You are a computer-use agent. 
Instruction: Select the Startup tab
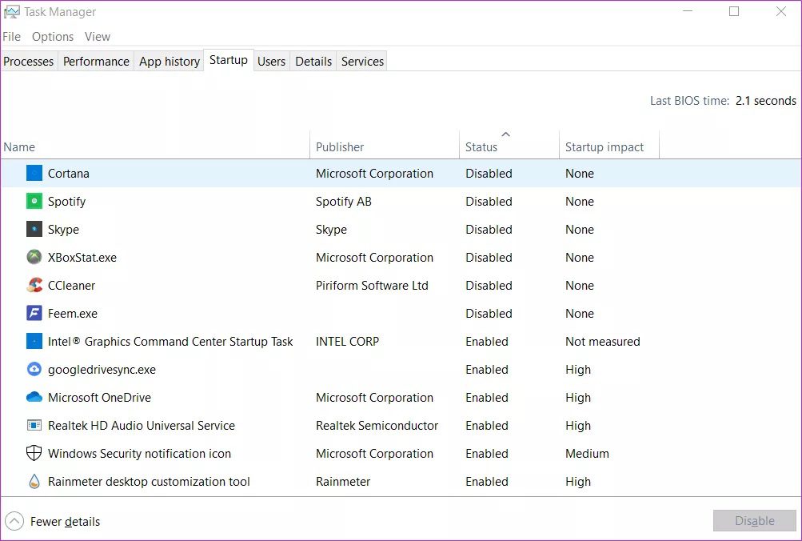pos(229,60)
